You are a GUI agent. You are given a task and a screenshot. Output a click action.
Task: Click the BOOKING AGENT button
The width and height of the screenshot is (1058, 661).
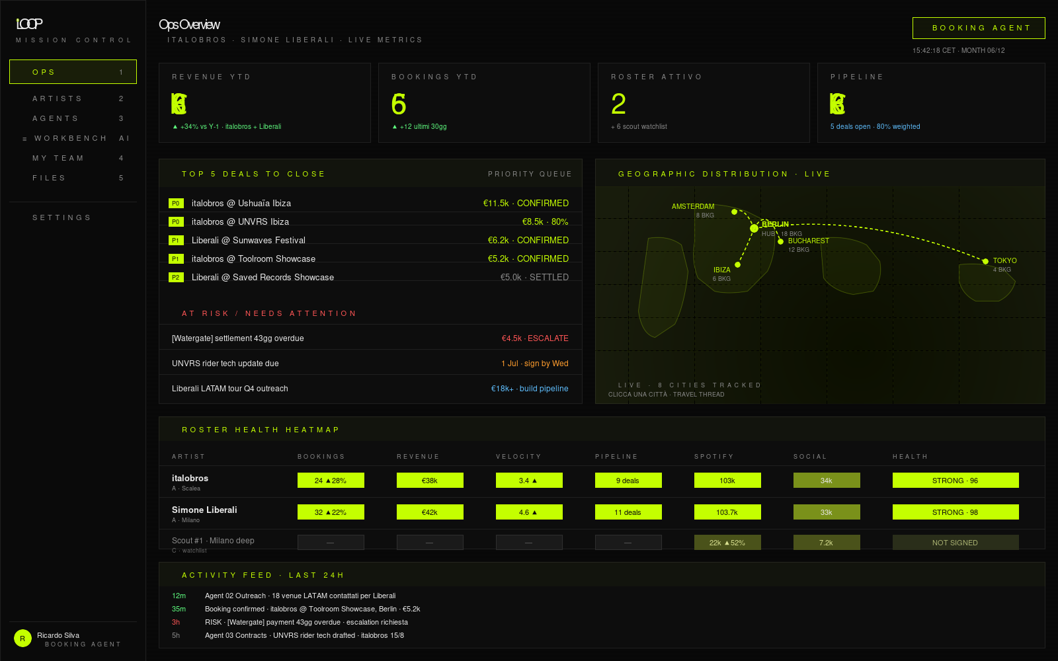(979, 28)
